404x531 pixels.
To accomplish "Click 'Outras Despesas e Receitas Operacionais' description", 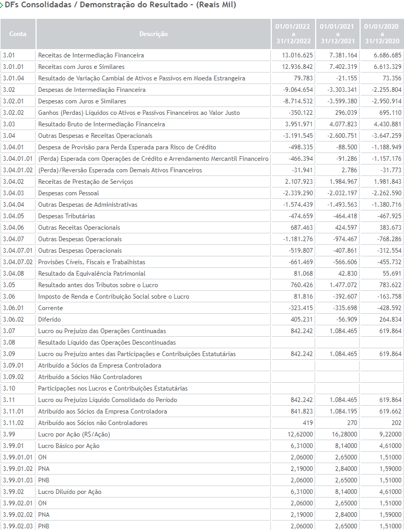I will (x=95, y=136).
